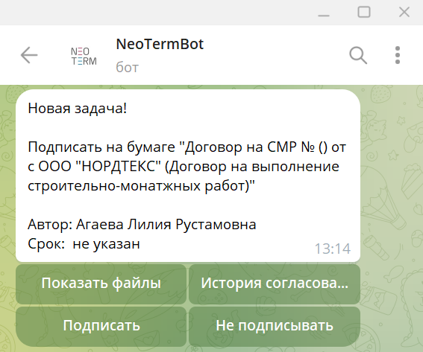Click the "бот" status under the title

(128, 67)
